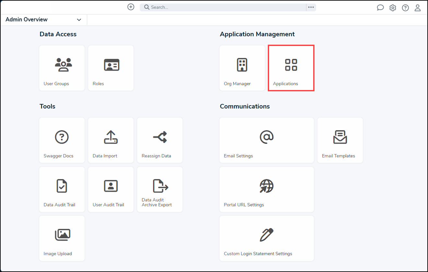Open the Reassign Data label
This screenshot has height=272, width=428.
pos(156,156)
